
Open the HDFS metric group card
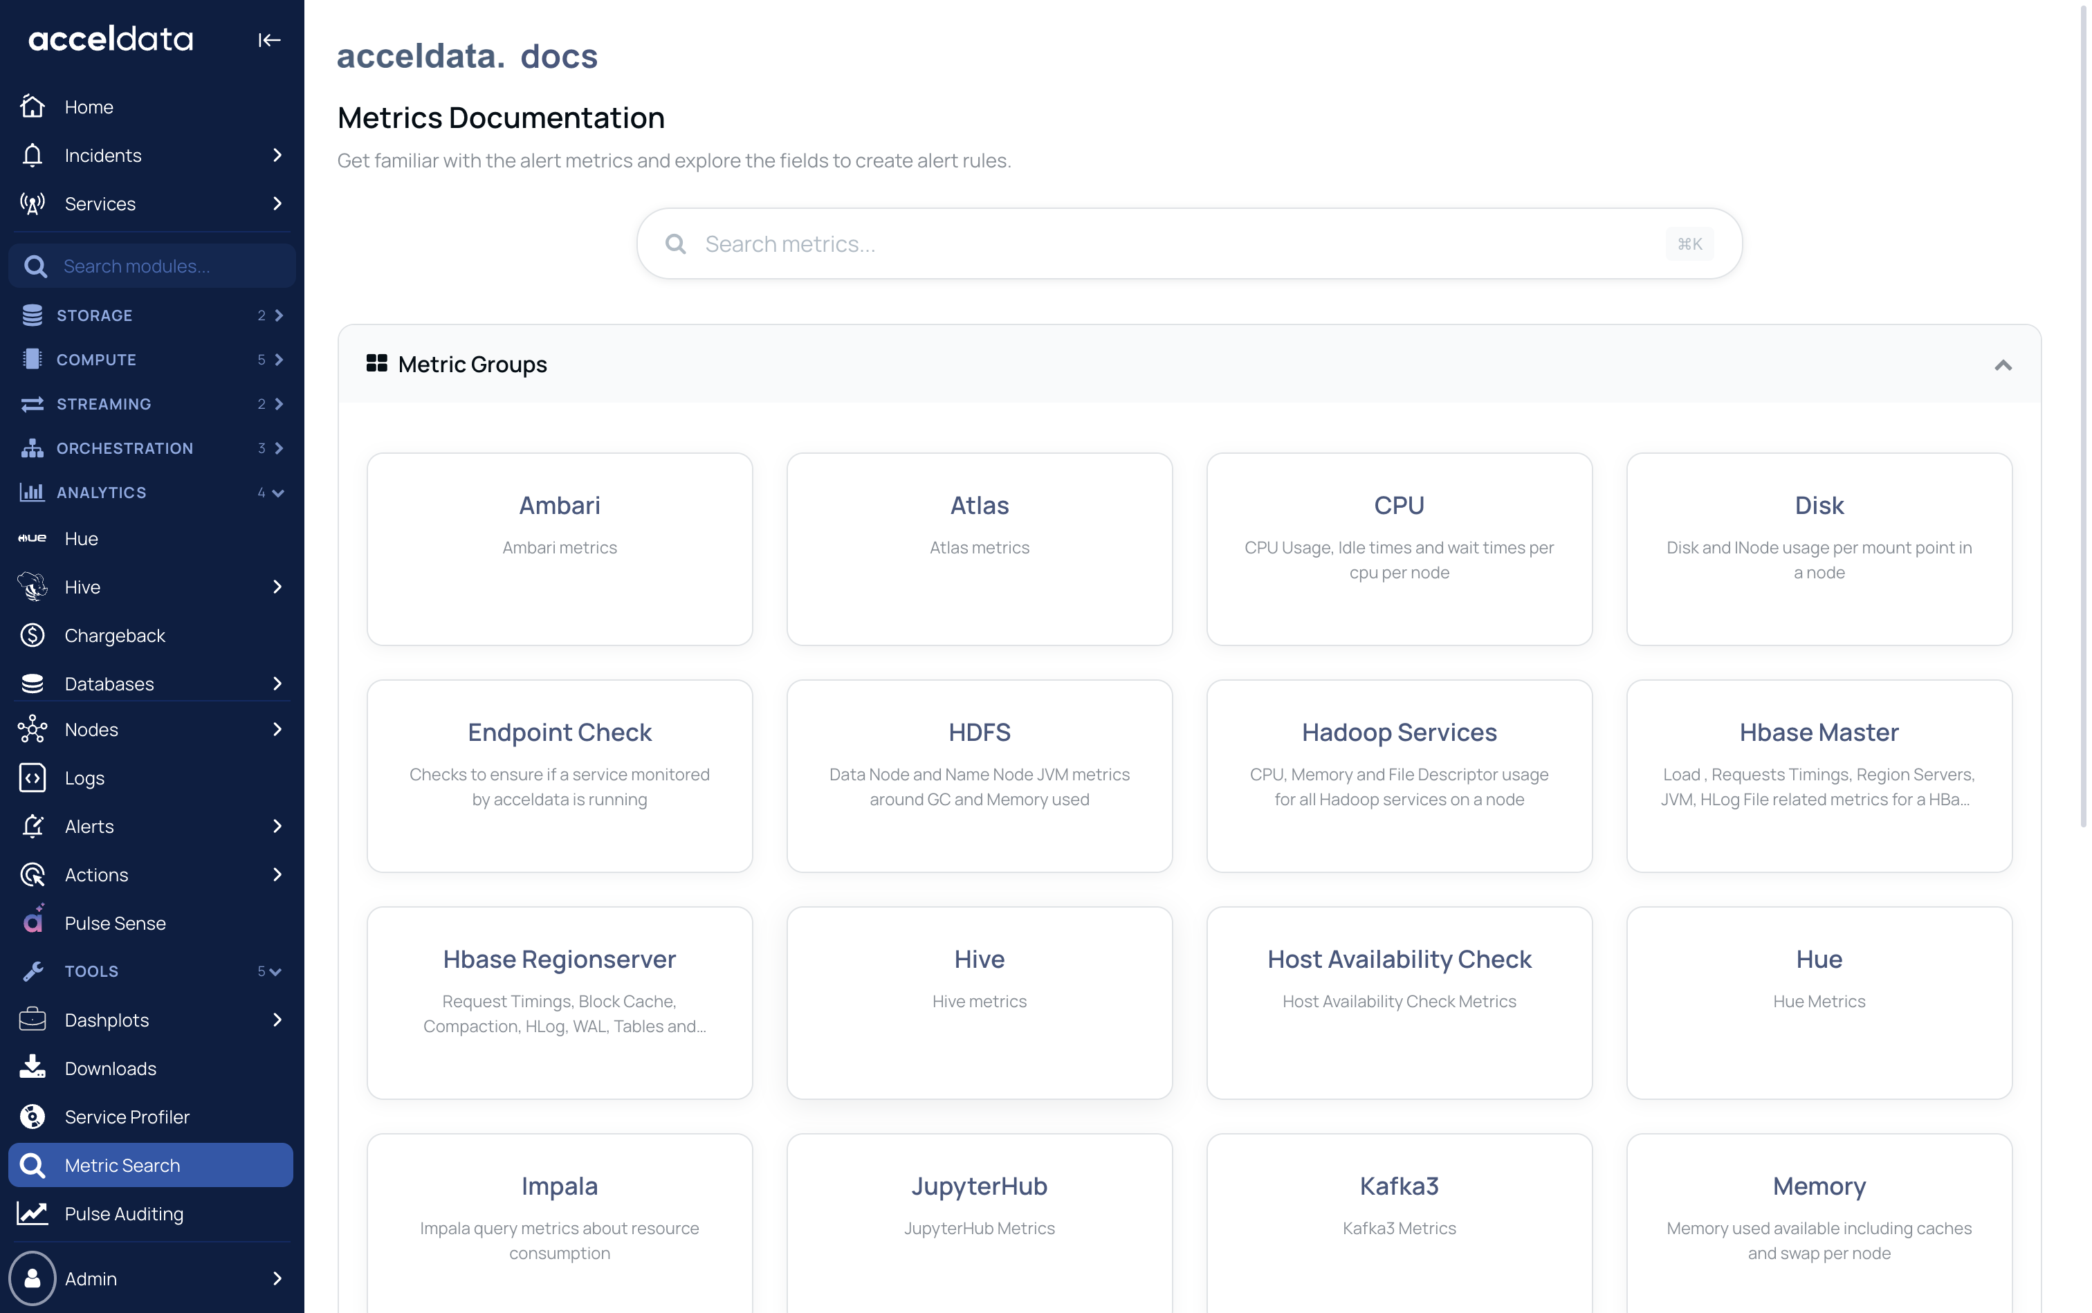click(980, 776)
